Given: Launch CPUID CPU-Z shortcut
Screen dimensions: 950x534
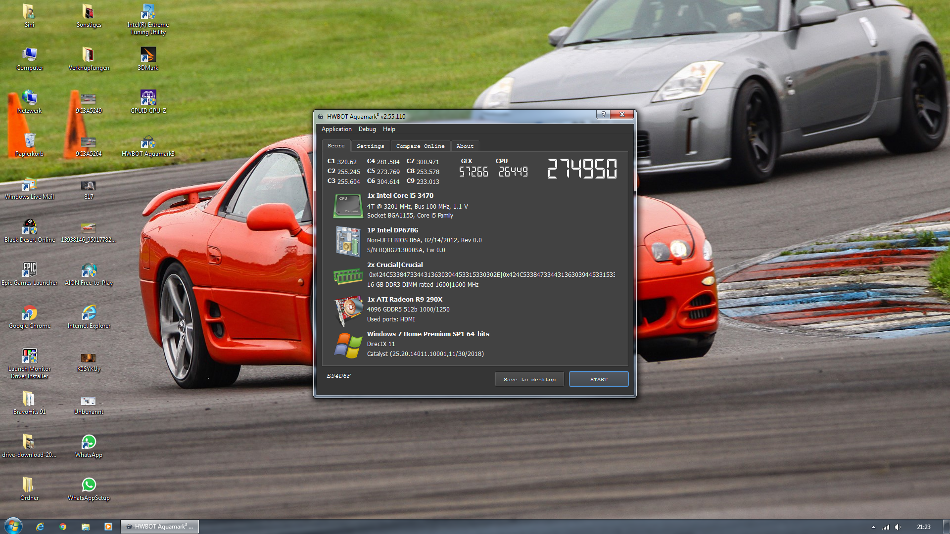Looking at the screenshot, I should (x=148, y=102).
